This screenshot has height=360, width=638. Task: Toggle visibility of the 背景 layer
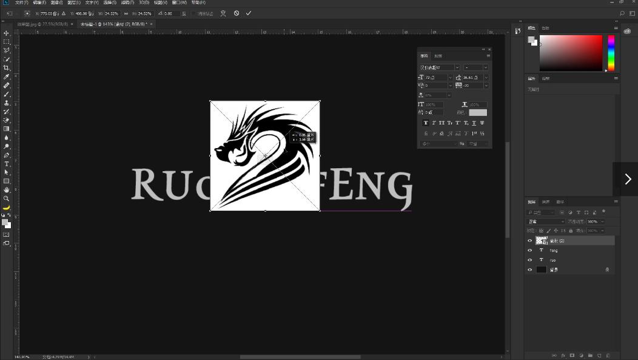click(530, 270)
